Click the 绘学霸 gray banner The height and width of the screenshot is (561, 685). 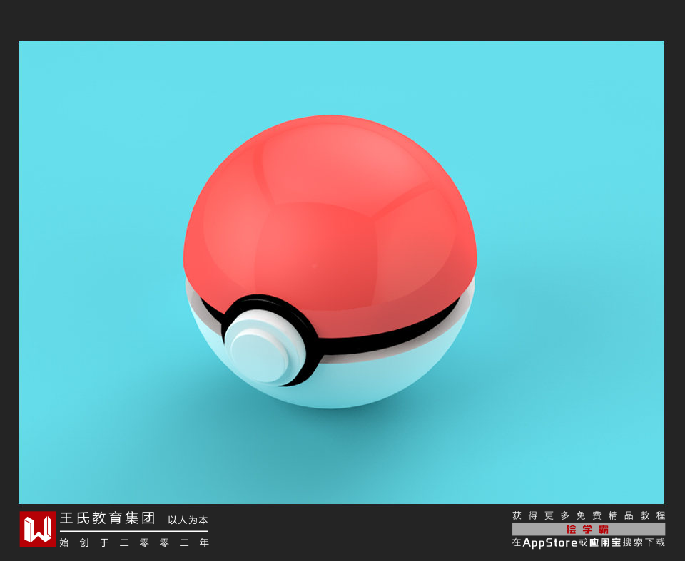tap(589, 529)
